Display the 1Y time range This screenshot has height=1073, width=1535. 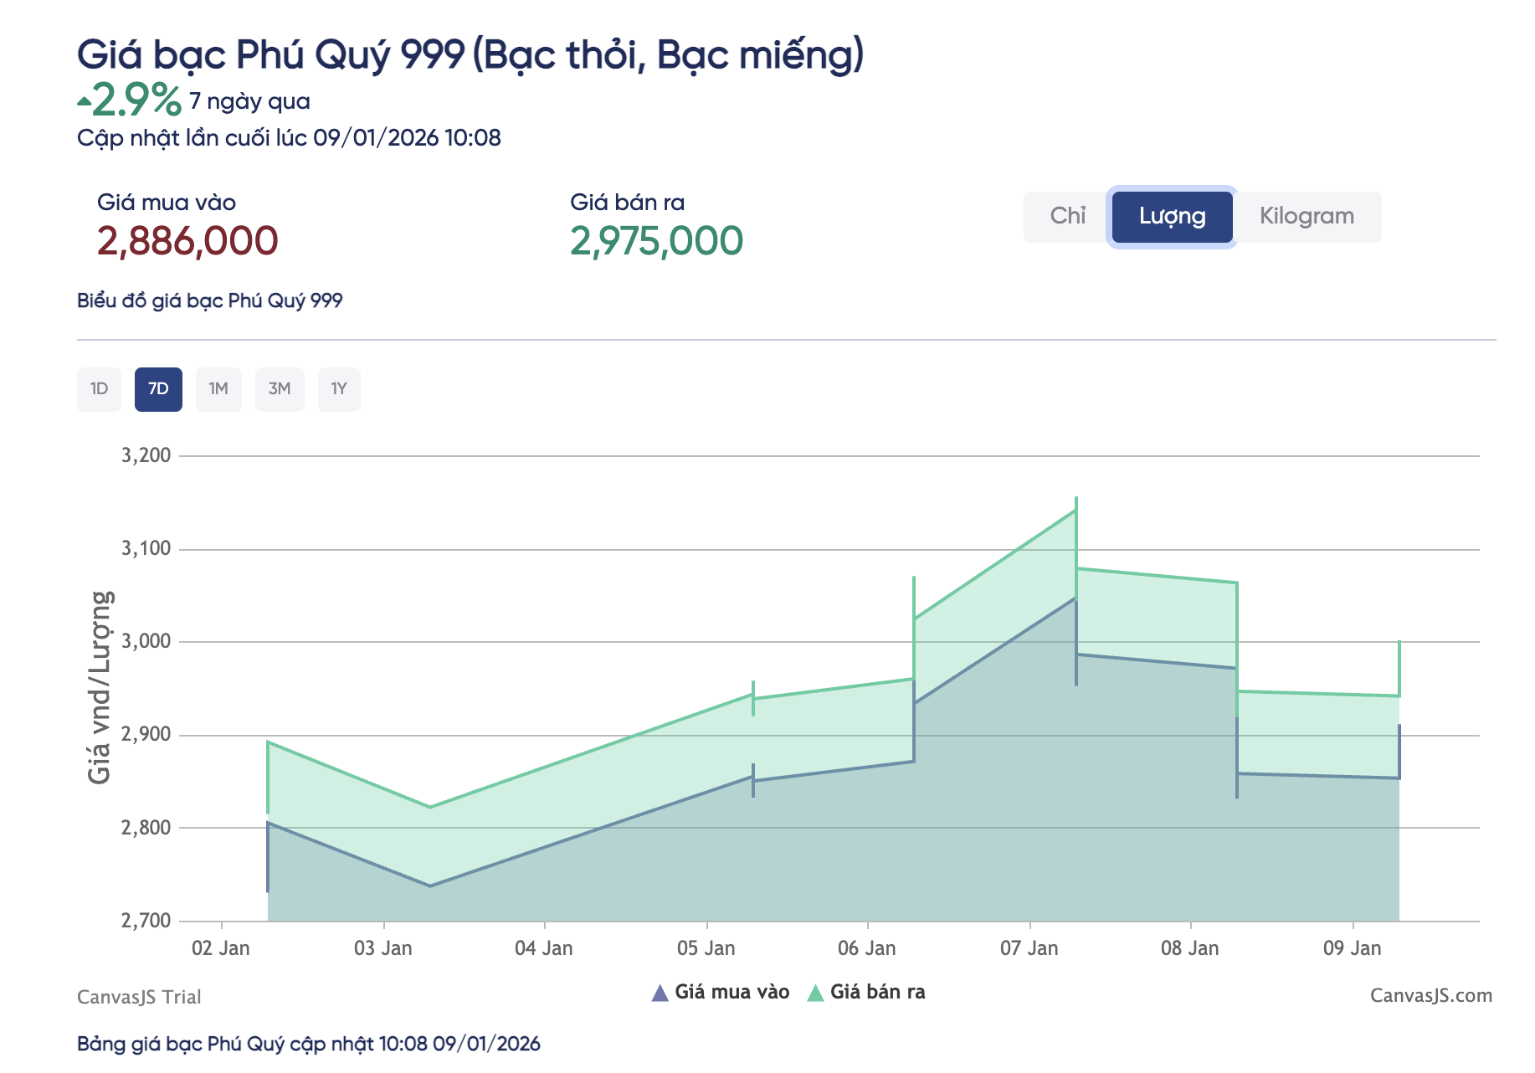tap(339, 389)
